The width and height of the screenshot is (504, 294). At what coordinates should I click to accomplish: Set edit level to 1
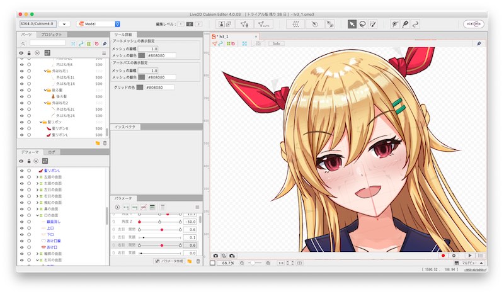[181, 24]
